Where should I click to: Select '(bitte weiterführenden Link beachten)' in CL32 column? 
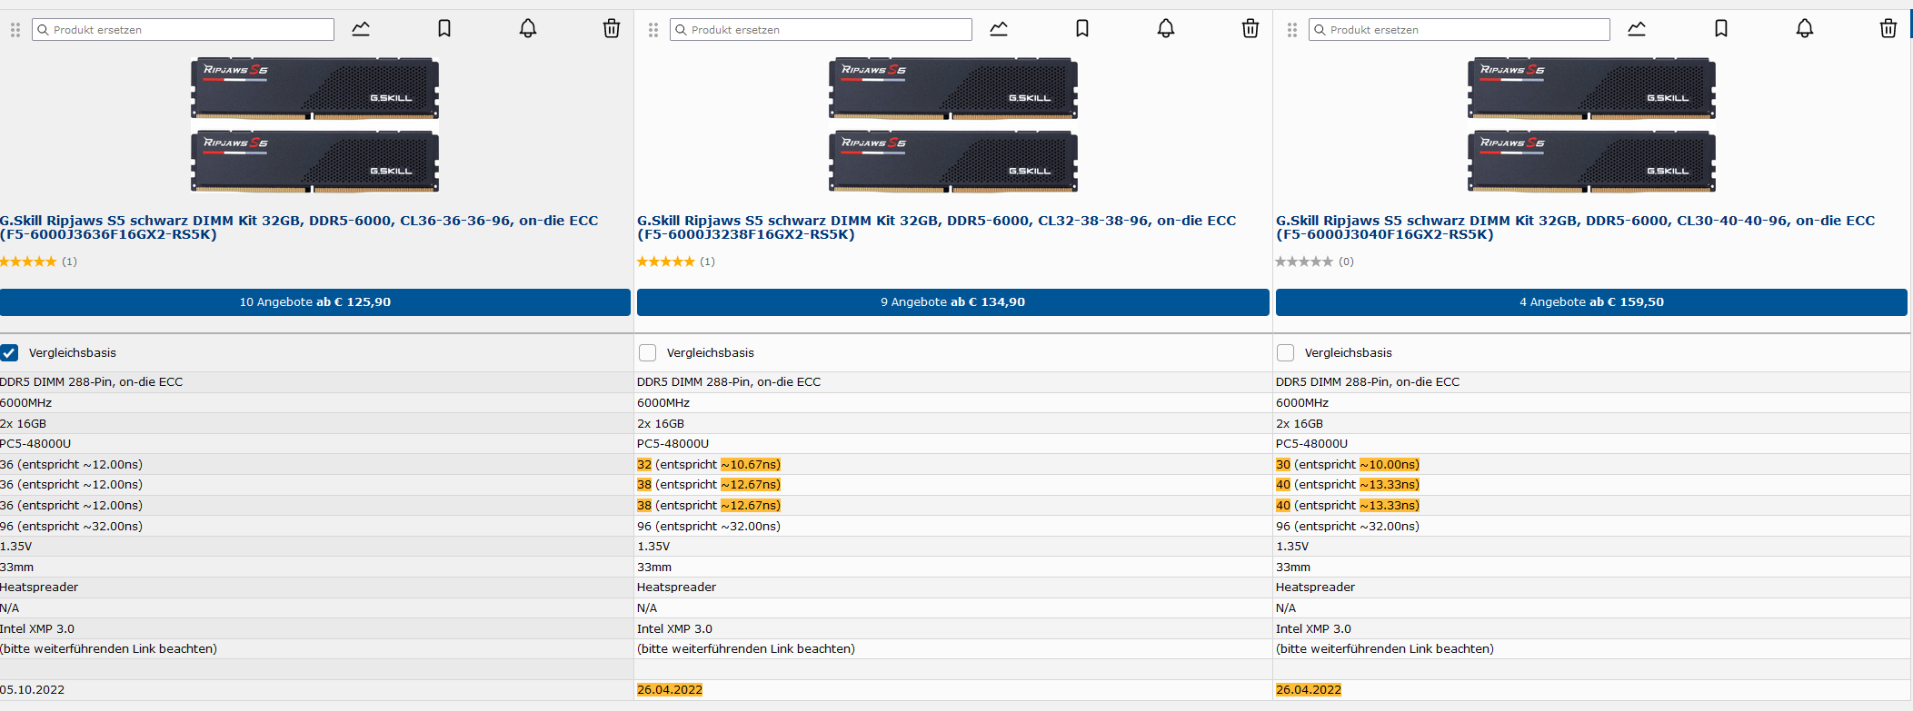(746, 649)
